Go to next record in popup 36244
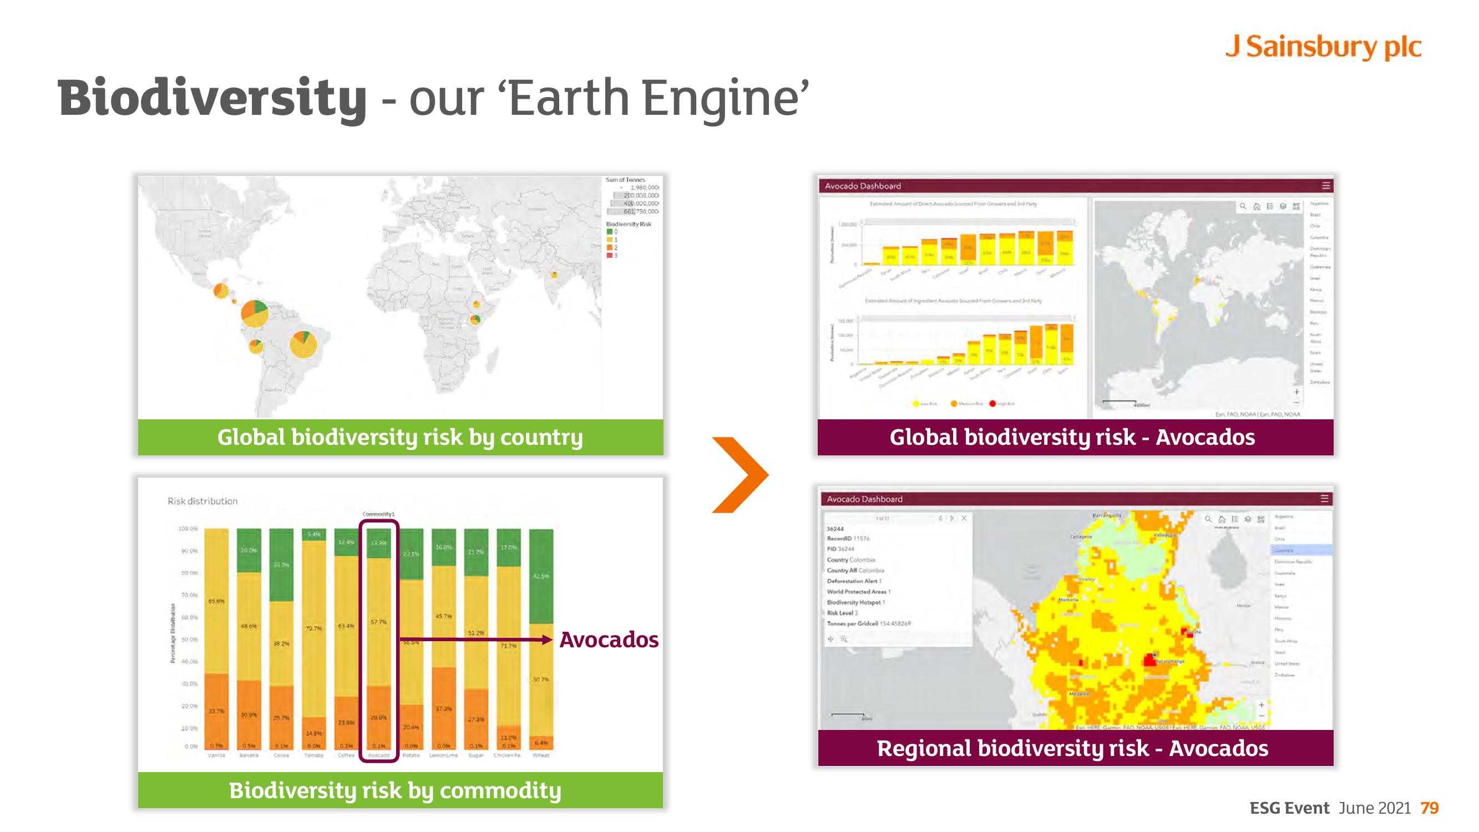1479x832 pixels. pyautogui.click(x=952, y=519)
